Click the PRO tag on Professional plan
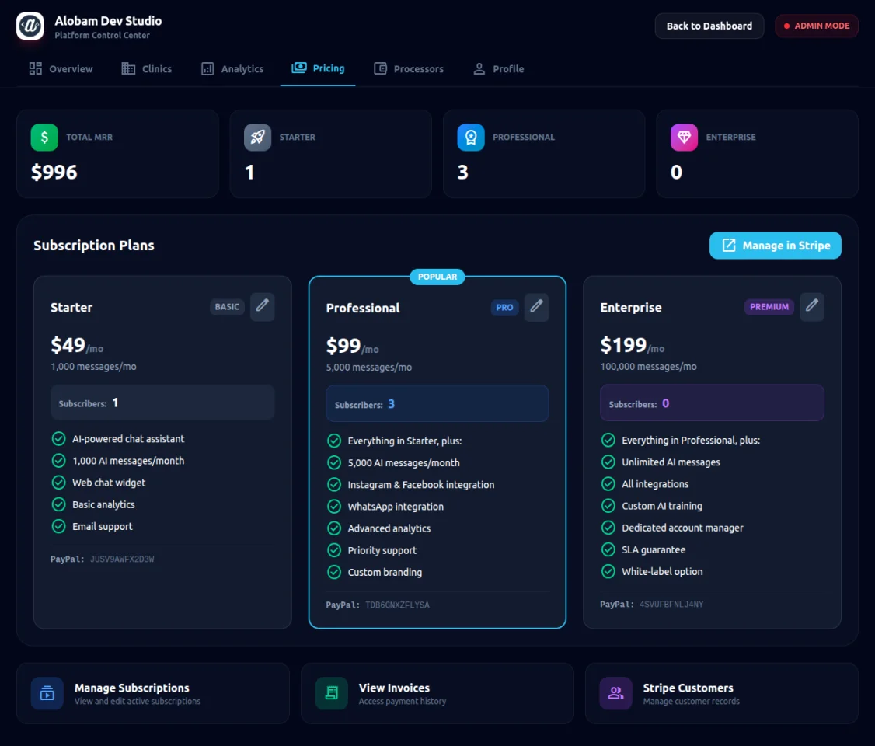 504,308
